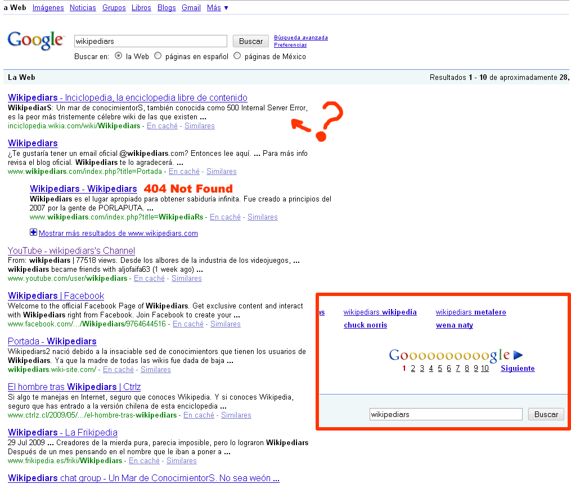The image size is (571, 484).
Task: Open related search 'chuck norris'
Action: click(x=365, y=325)
